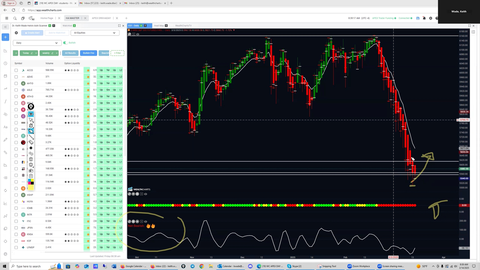Open Zoom Workplace from taskbar
Viewport: 480px width, 270px height.
(x=359, y=266)
